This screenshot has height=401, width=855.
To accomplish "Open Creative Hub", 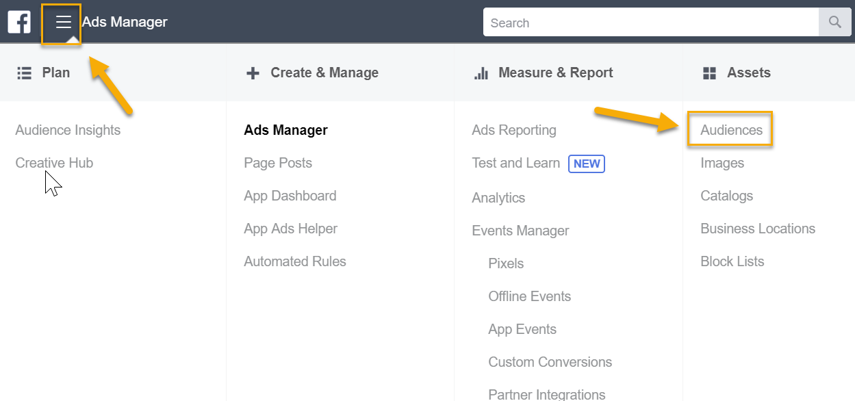I will pyautogui.click(x=54, y=163).
